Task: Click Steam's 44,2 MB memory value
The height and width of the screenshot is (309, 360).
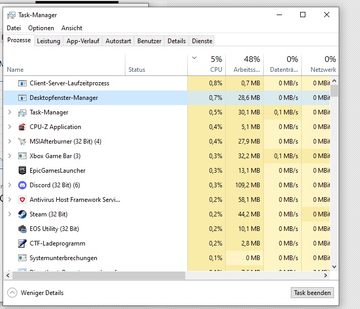Action: [249, 214]
